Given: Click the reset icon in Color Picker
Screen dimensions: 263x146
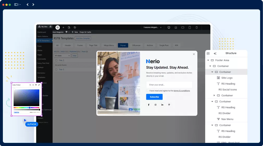Looking at the screenshot, I should click(x=30, y=85).
